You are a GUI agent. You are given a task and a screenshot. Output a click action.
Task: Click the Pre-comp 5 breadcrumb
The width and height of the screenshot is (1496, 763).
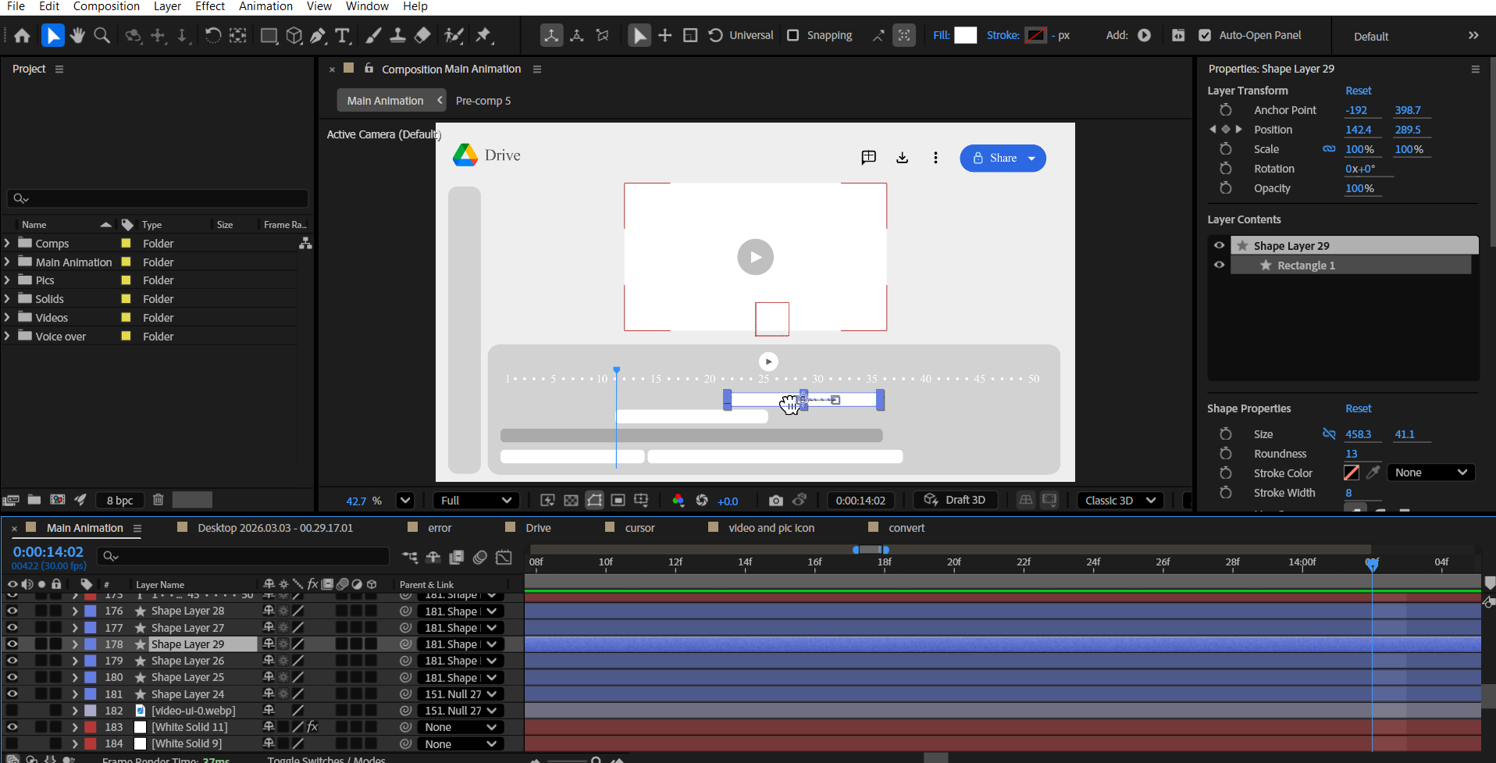483,101
